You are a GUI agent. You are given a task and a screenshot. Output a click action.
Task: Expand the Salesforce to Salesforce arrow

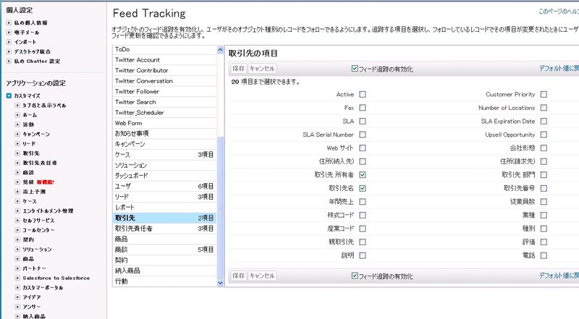[17, 278]
